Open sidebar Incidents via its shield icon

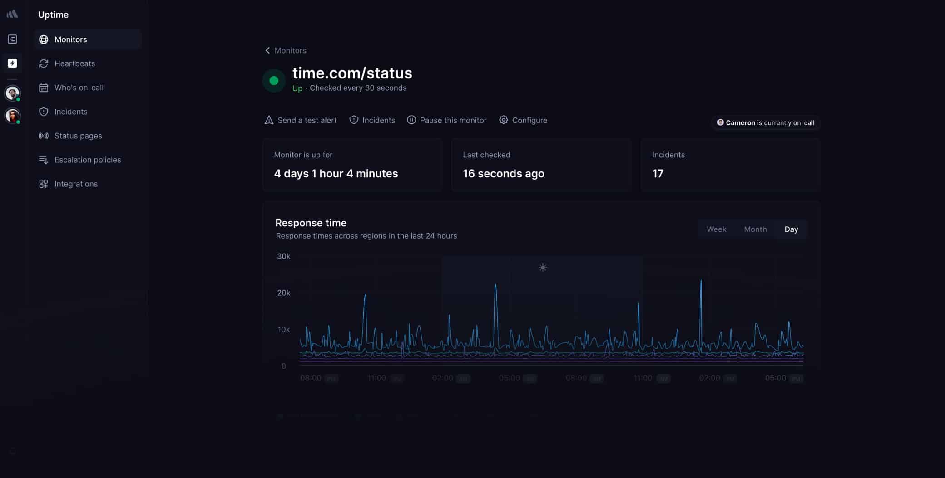coord(44,112)
